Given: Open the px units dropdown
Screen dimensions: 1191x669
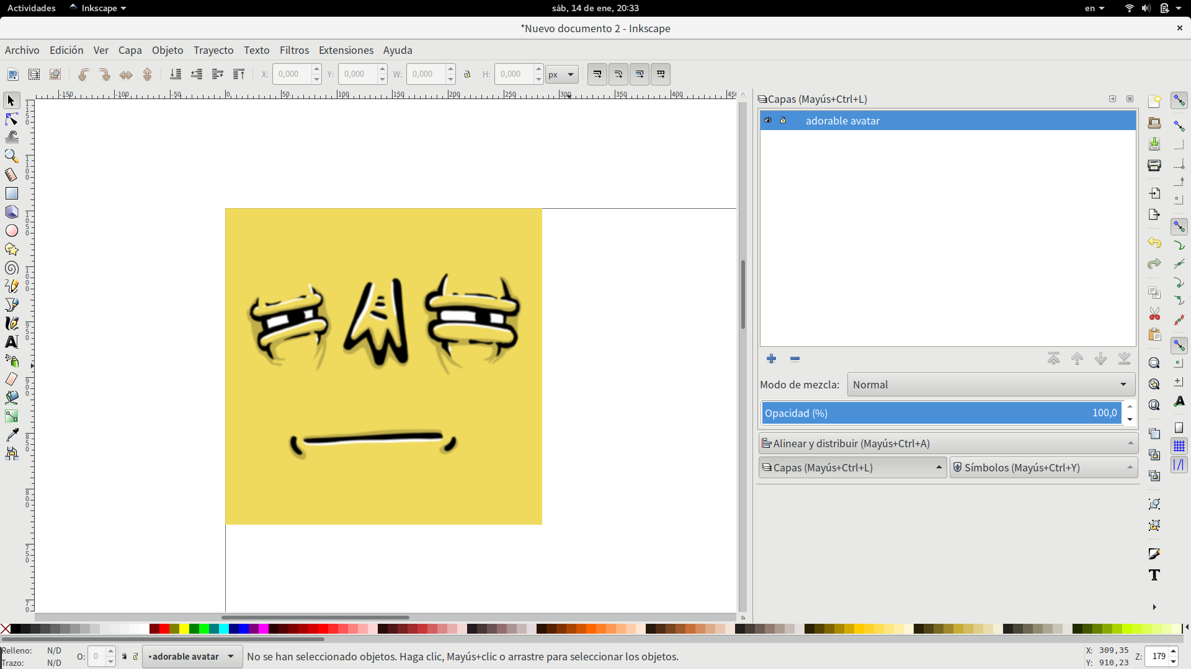Looking at the screenshot, I should 561,74.
